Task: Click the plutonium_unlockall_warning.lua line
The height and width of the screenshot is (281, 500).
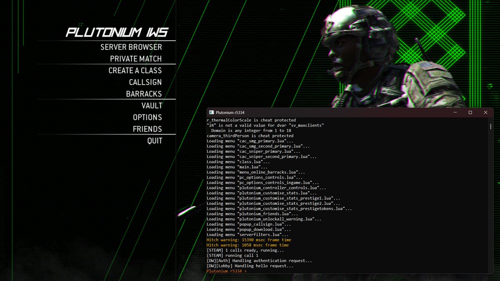Action: (x=264, y=219)
